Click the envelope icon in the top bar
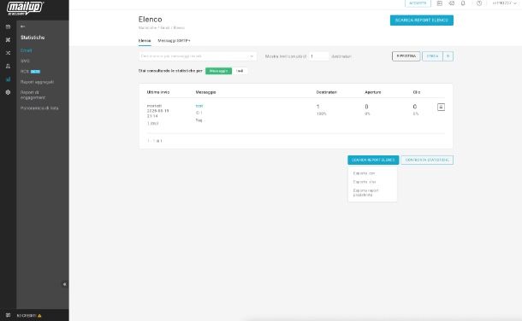Screen dimensions: 522x321 [x=452, y=3]
